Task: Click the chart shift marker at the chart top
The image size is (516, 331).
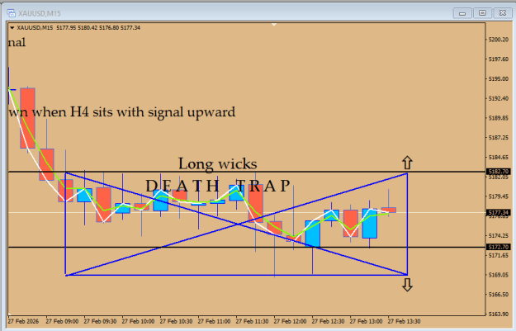Action: [274, 24]
